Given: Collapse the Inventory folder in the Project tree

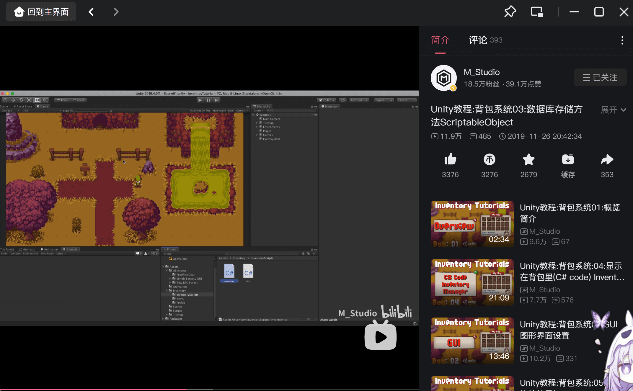Looking at the screenshot, I should coord(167,291).
